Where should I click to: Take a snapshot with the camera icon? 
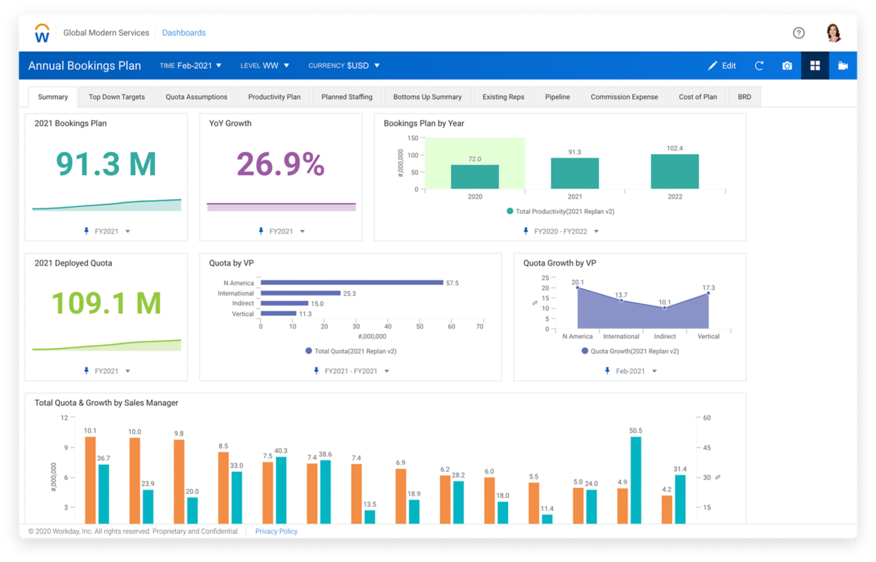pyautogui.click(x=786, y=65)
